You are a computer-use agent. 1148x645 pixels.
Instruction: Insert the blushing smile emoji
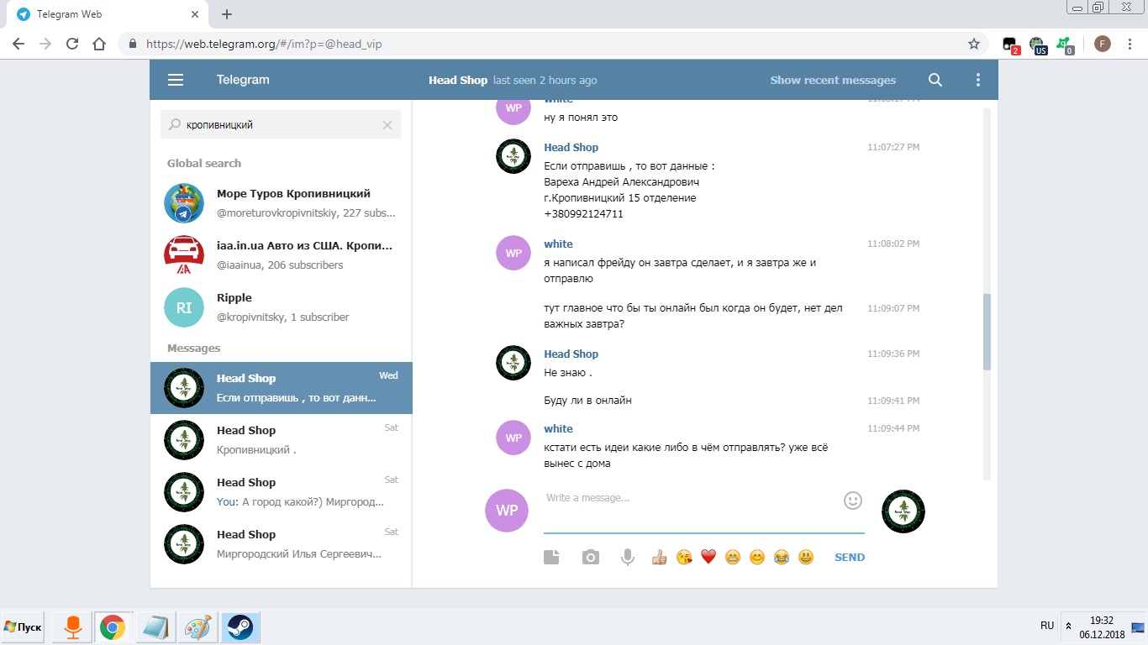757,557
